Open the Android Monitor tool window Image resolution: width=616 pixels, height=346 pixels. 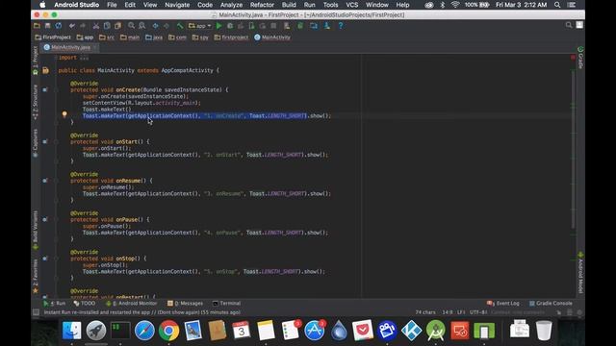(x=132, y=304)
